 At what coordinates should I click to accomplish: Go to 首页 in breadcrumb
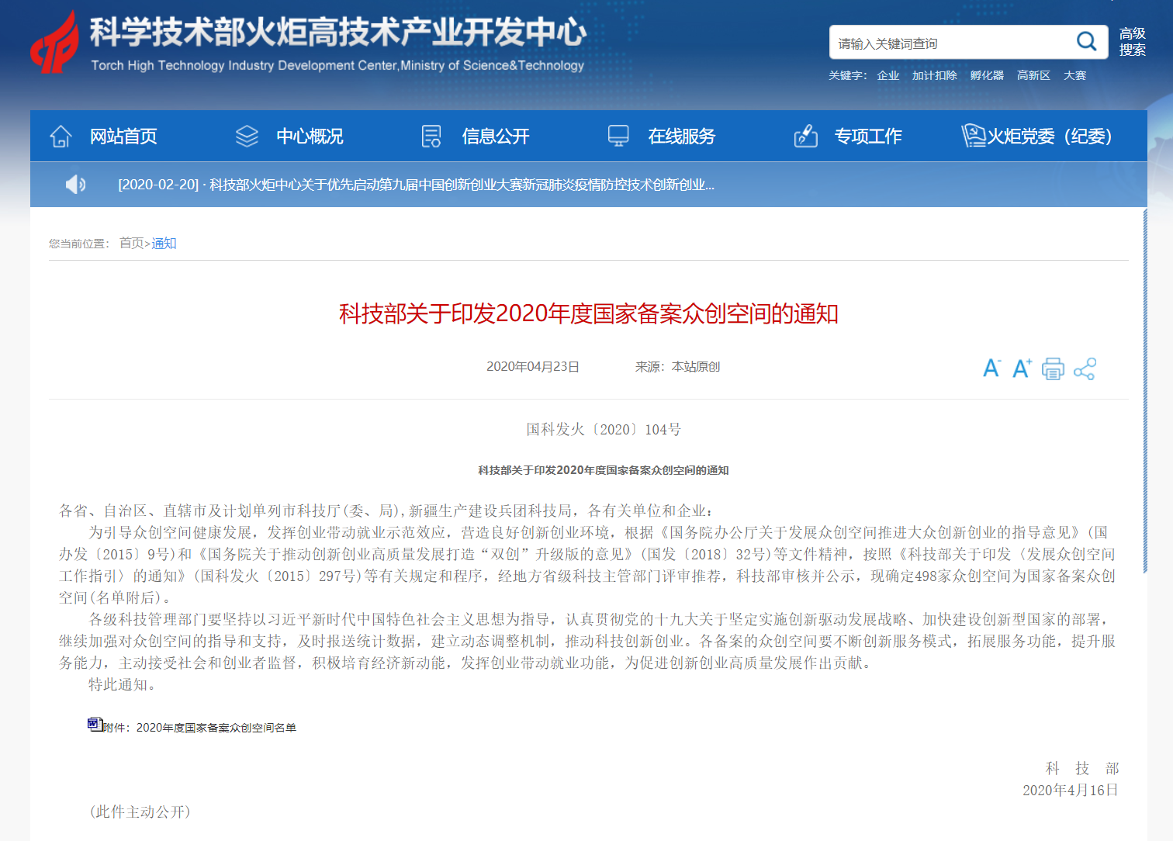131,244
